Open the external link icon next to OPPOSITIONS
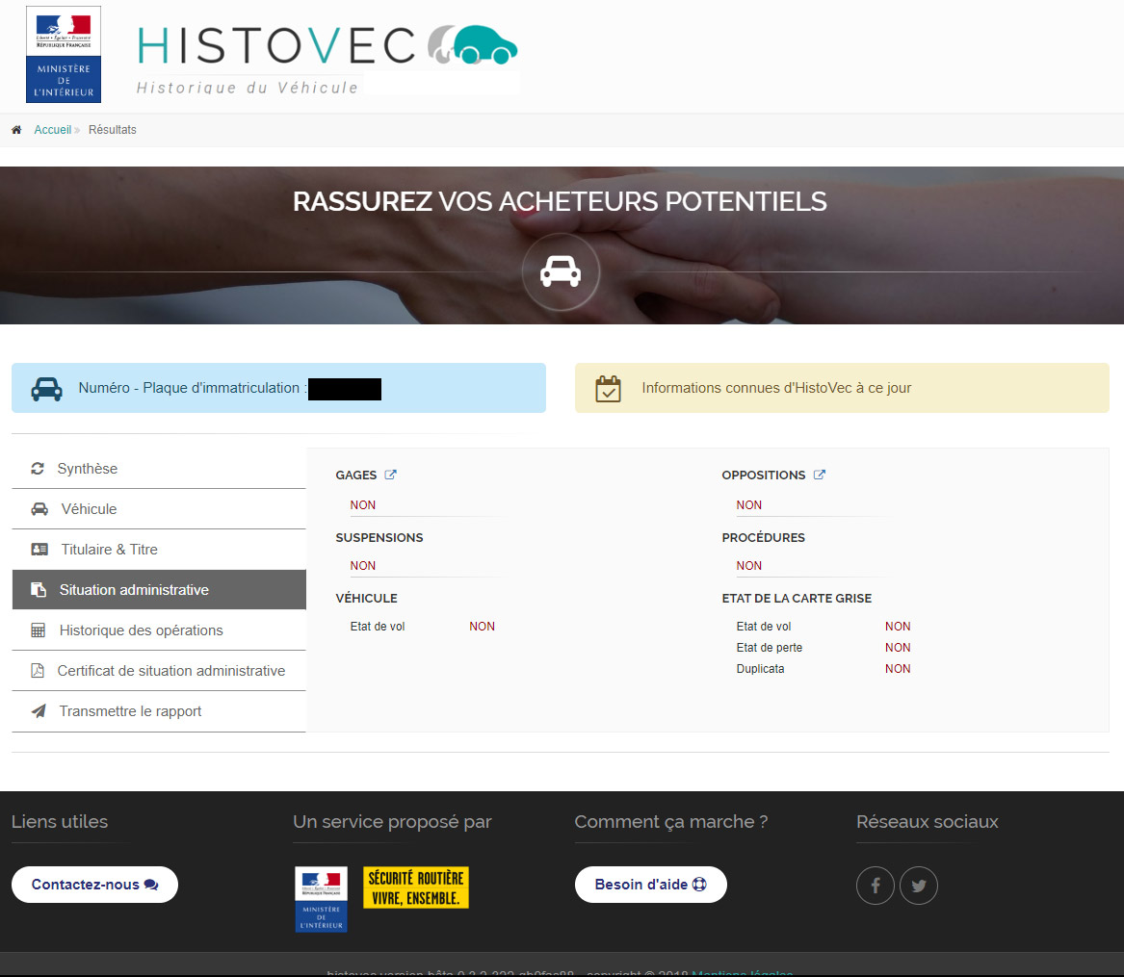1124x977 pixels. click(x=820, y=475)
